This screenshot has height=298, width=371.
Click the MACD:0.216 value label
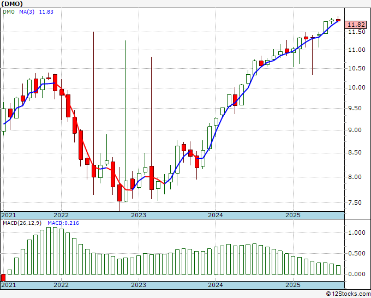(63, 223)
